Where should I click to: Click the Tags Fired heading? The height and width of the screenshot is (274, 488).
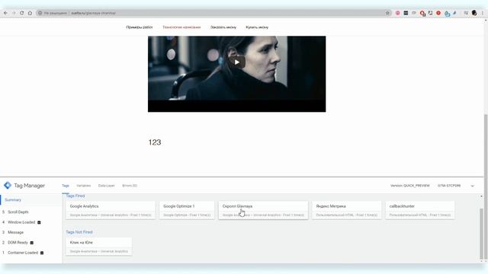pyautogui.click(x=75, y=196)
